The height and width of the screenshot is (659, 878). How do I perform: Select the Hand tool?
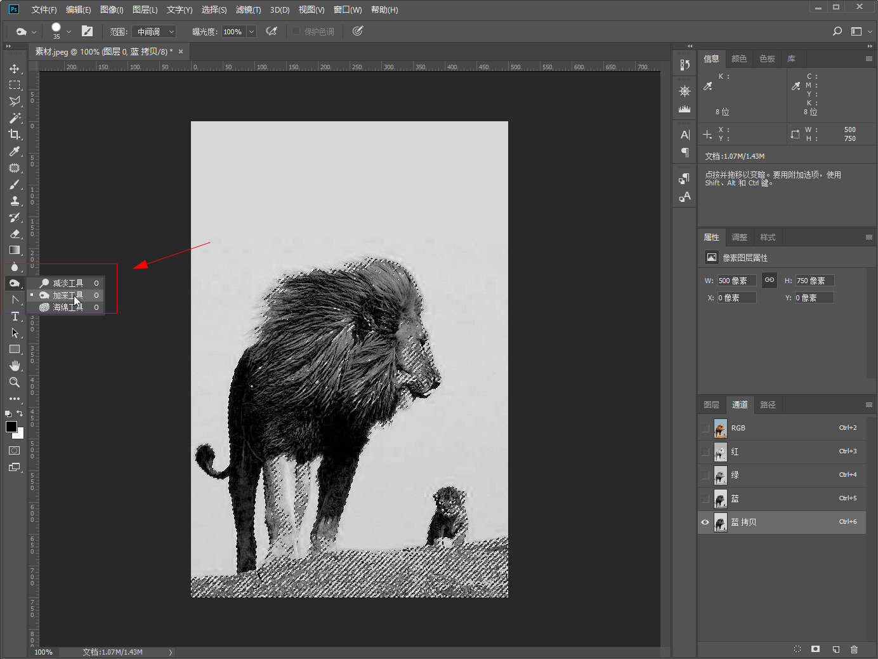[x=15, y=366]
